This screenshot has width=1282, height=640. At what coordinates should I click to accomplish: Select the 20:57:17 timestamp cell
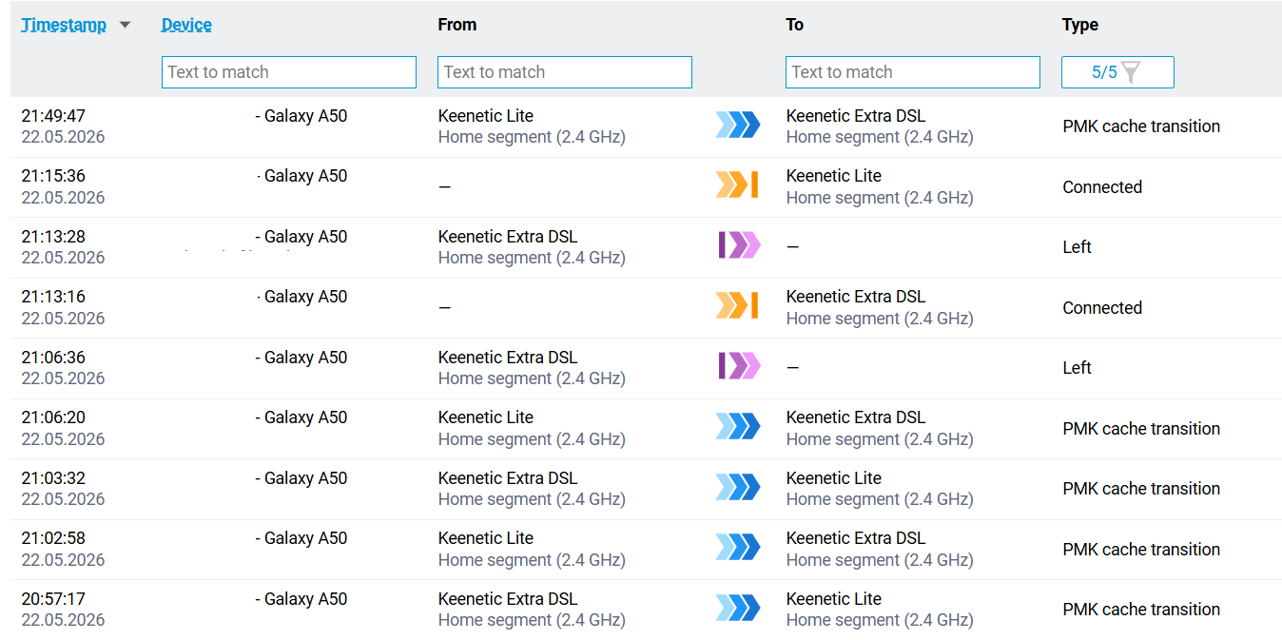(63, 610)
